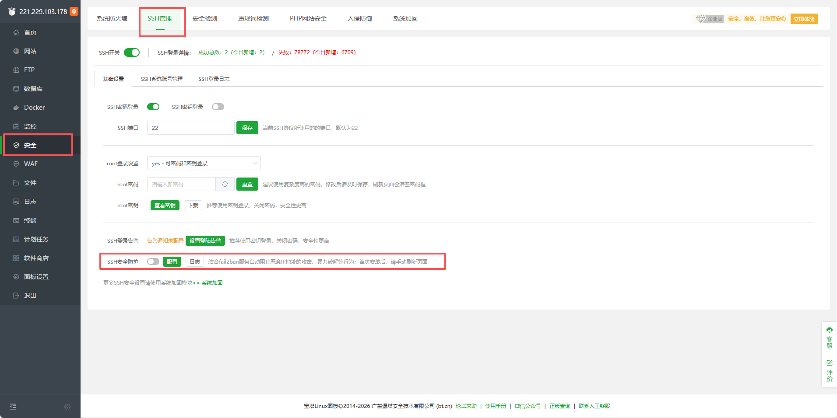Screen dimensions: 837x418
Task: Open the system hardening link
Action: [212, 283]
